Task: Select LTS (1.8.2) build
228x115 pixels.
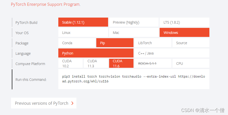Action: pos(184,22)
